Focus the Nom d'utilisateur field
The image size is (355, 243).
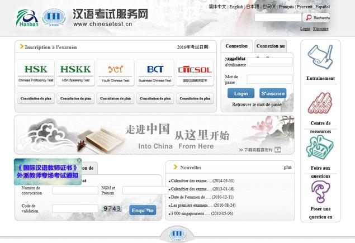coord(269,62)
